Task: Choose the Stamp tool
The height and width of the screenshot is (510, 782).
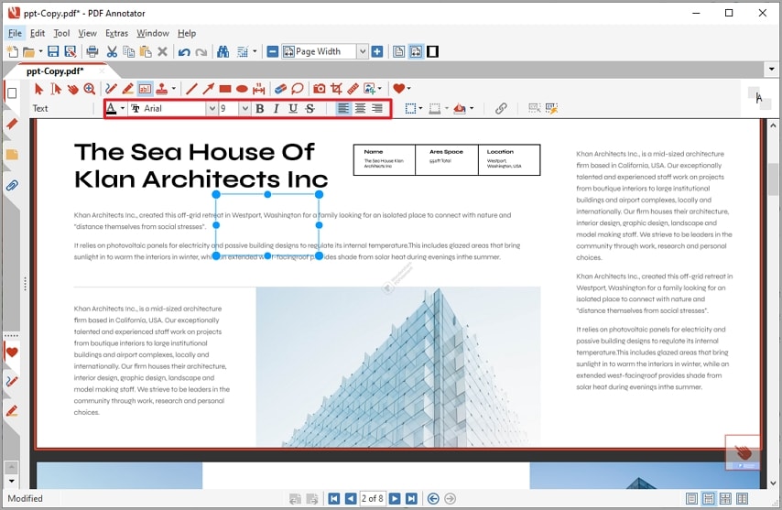Action: coord(161,89)
